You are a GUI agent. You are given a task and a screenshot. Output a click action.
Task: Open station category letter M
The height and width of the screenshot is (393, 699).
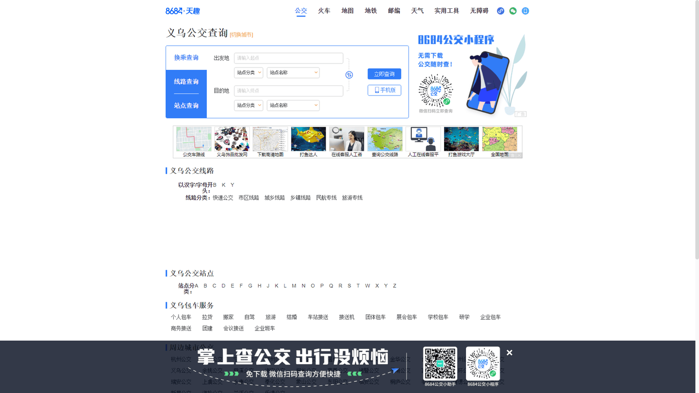(x=294, y=286)
